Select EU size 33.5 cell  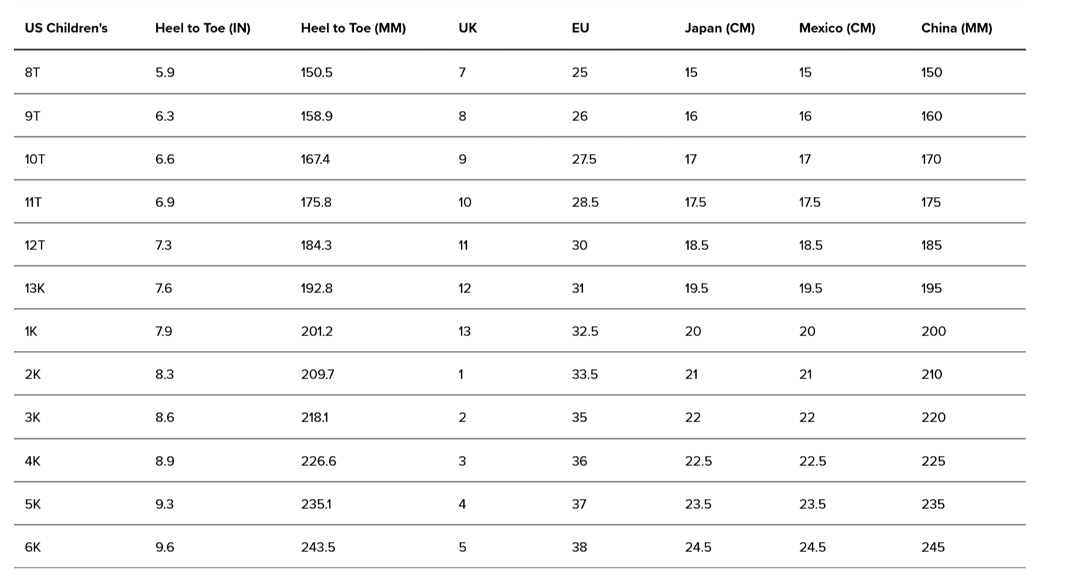584,374
